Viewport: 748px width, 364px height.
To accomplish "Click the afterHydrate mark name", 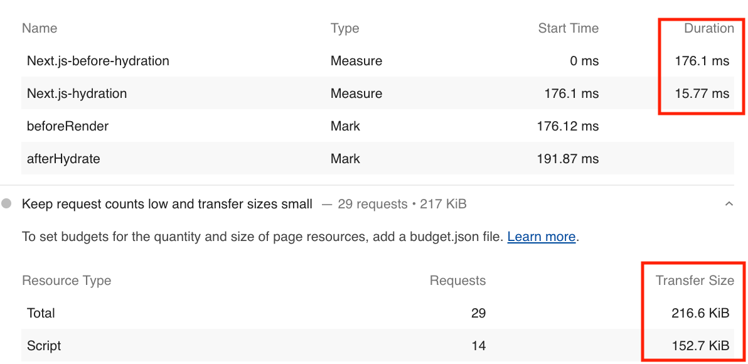I will coord(63,159).
